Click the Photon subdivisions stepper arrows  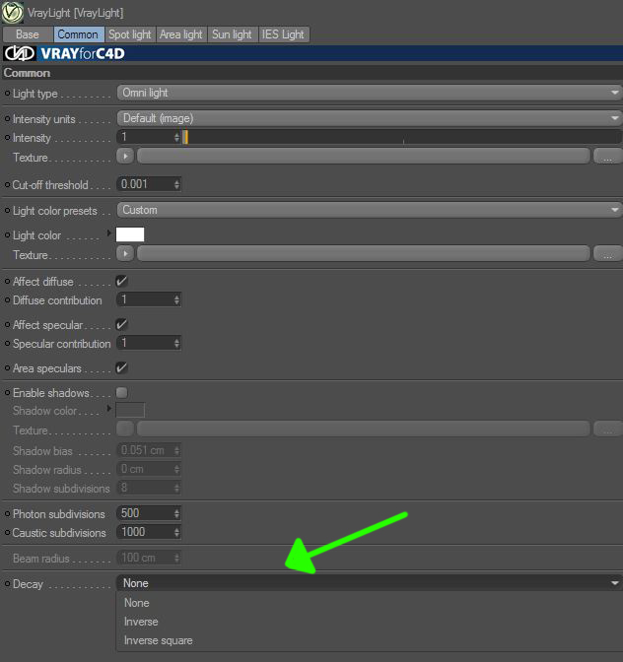[x=176, y=513]
